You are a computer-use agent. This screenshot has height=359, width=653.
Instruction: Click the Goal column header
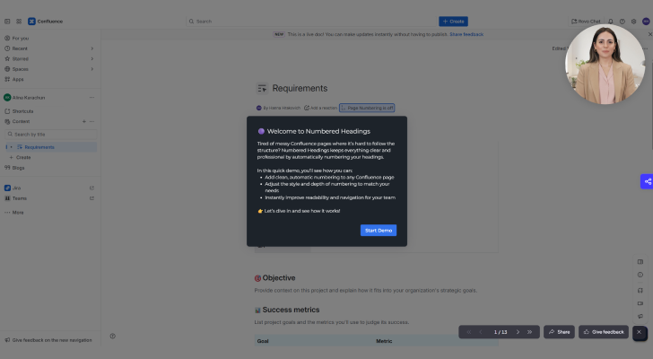pos(263,341)
